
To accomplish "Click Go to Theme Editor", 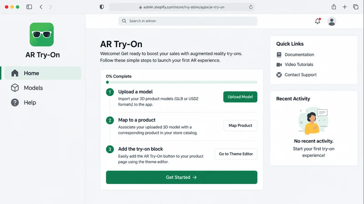I will [x=236, y=154].
